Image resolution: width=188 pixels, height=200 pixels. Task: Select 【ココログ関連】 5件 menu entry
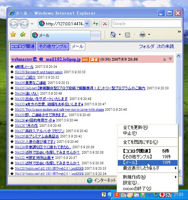[x=148, y=151]
